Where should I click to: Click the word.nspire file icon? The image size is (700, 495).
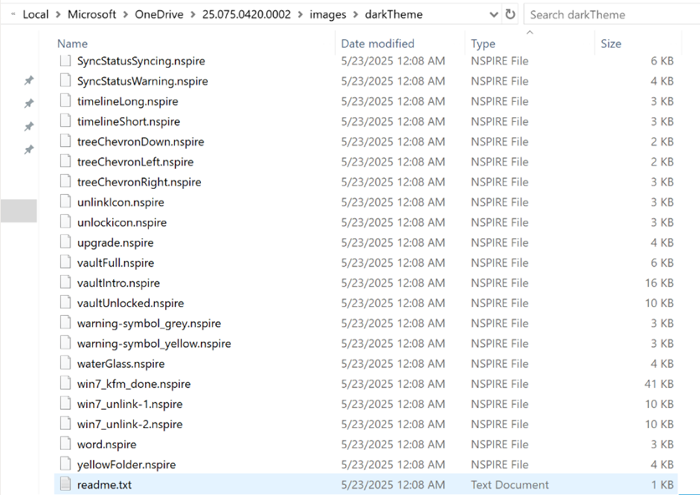click(66, 444)
